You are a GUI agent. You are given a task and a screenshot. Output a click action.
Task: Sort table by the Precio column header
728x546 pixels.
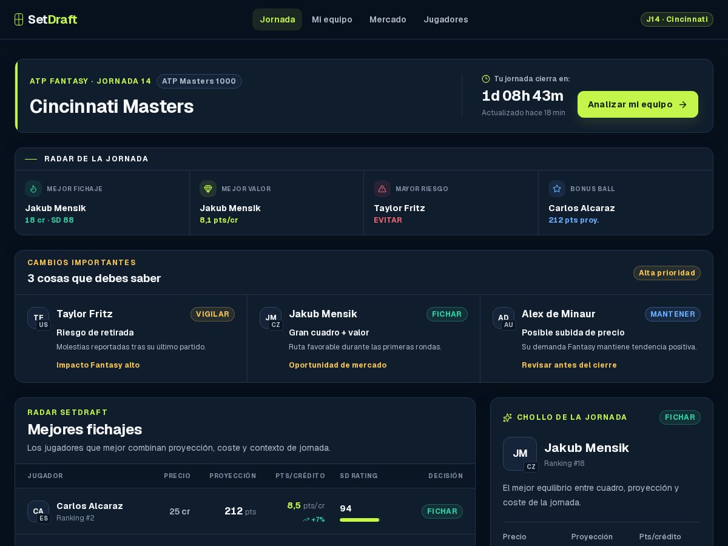coord(177,476)
